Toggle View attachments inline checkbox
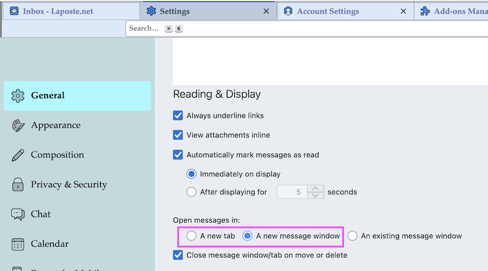 [178, 135]
